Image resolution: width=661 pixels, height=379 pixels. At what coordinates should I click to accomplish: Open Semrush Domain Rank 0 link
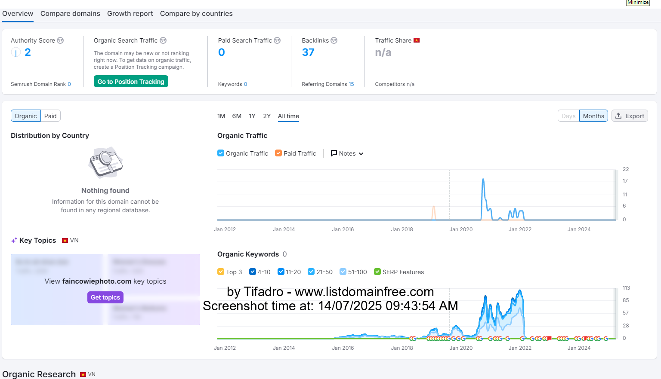[x=69, y=84]
